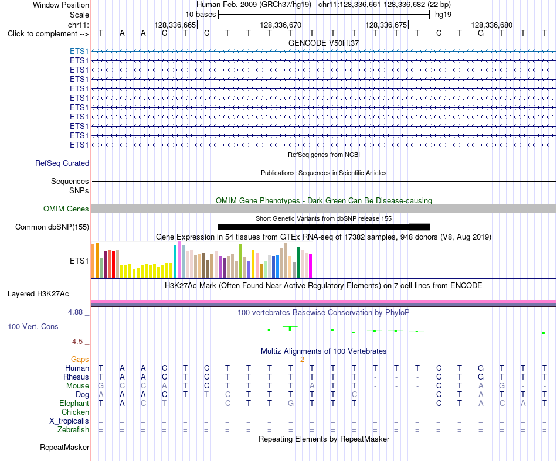Click position marker 128,336,670

tap(281, 25)
